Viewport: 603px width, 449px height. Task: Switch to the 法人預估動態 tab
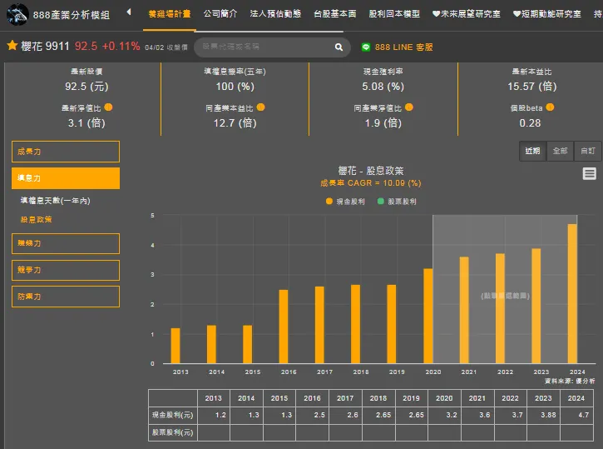(275, 14)
